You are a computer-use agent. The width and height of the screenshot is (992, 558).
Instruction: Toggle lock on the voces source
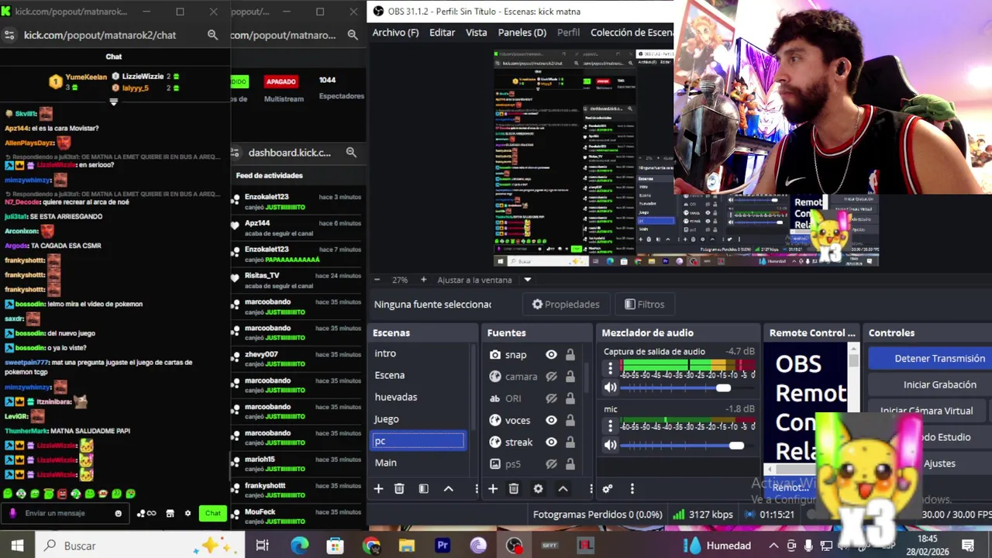point(570,420)
